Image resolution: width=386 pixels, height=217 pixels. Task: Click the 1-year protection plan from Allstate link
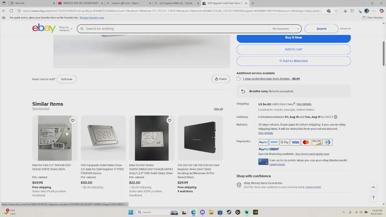click(x=271, y=79)
